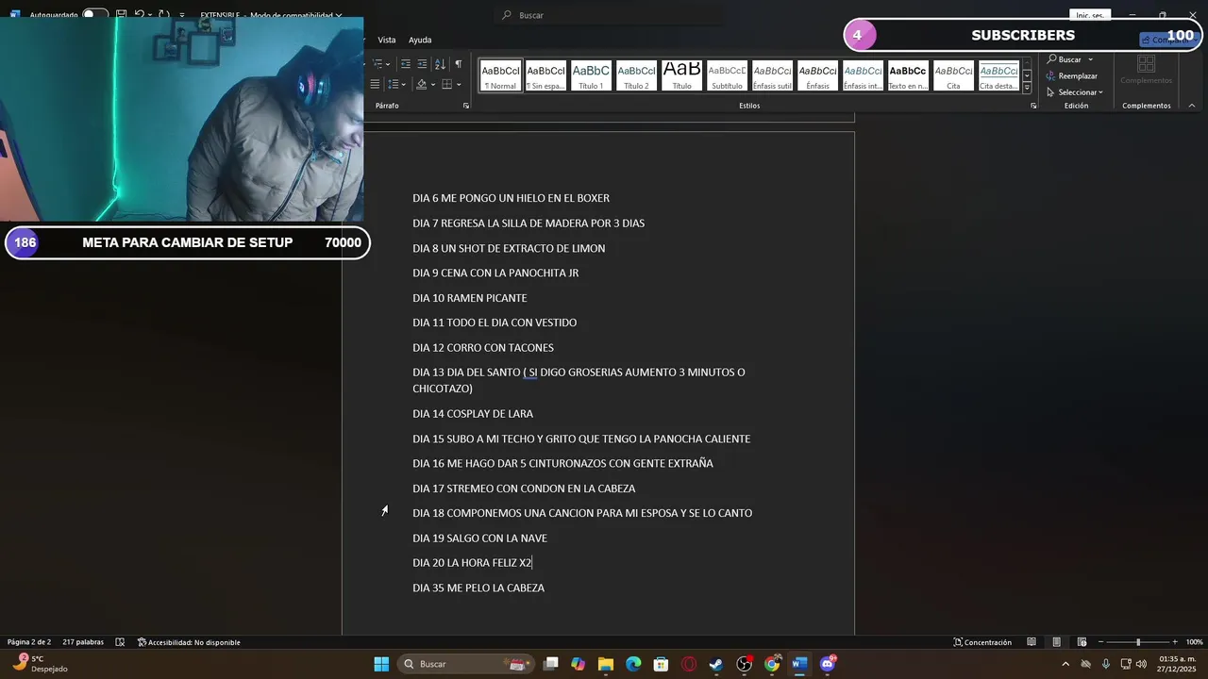The width and height of the screenshot is (1208, 679).
Task: Click the Windows taskbar Buscar search field
Action: [x=464, y=664]
